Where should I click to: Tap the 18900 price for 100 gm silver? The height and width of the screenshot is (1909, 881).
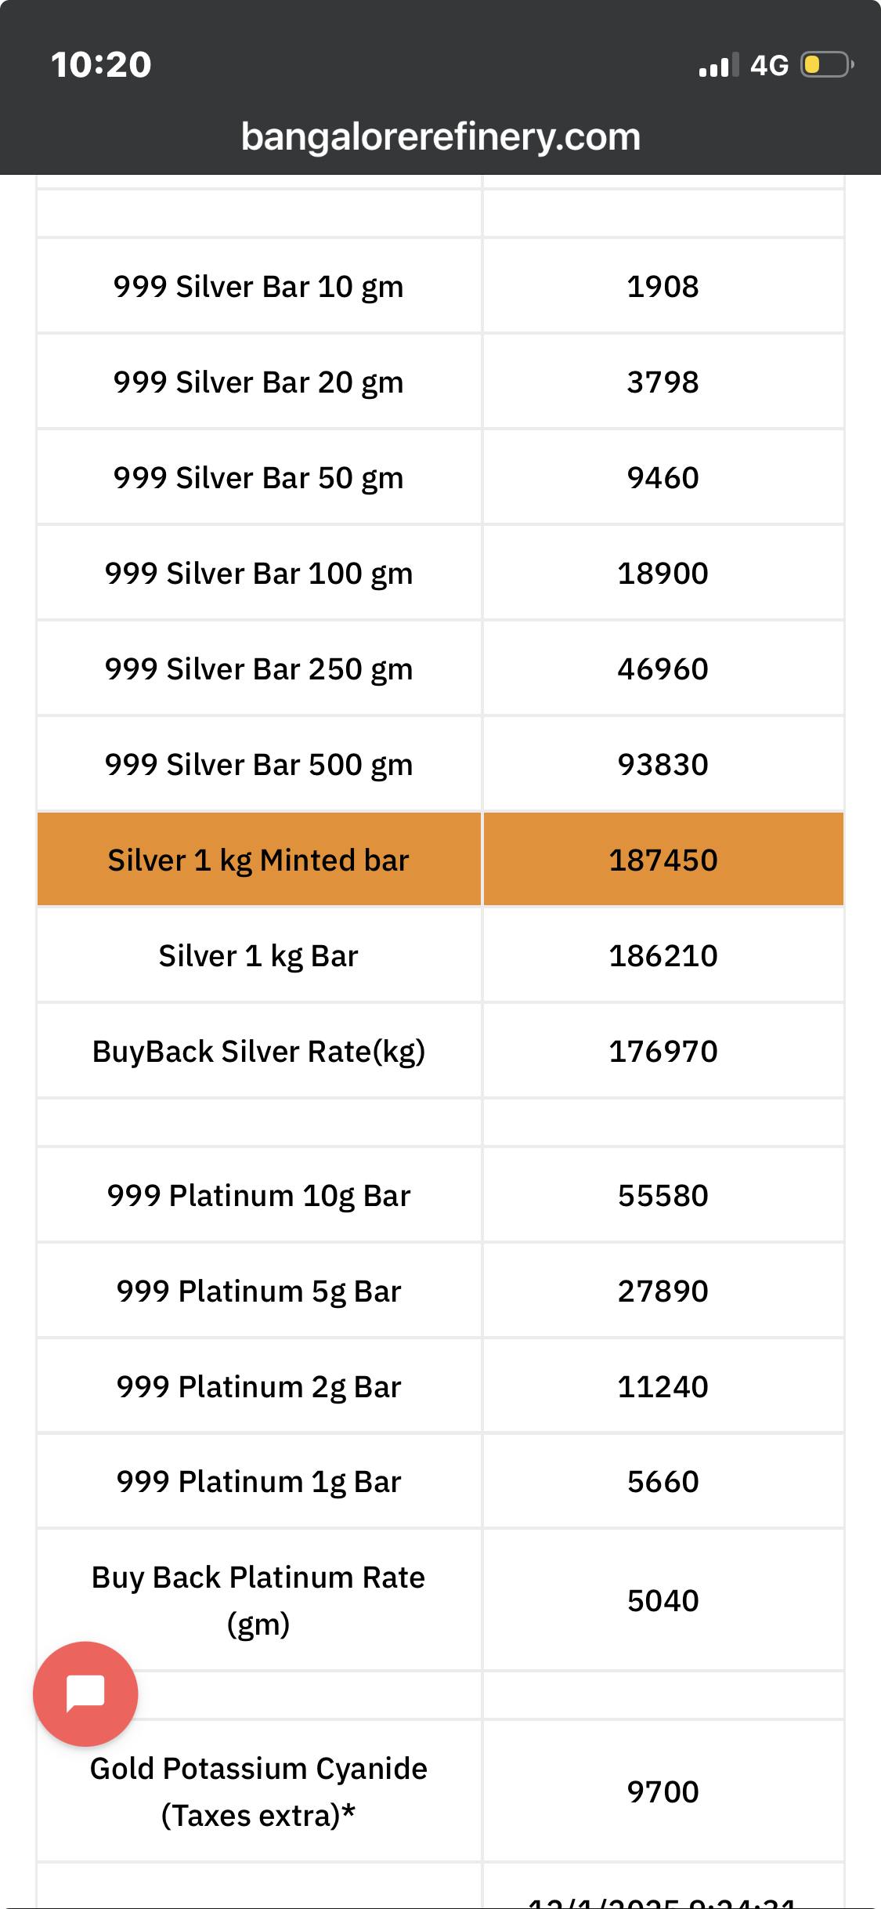[663, 574]
